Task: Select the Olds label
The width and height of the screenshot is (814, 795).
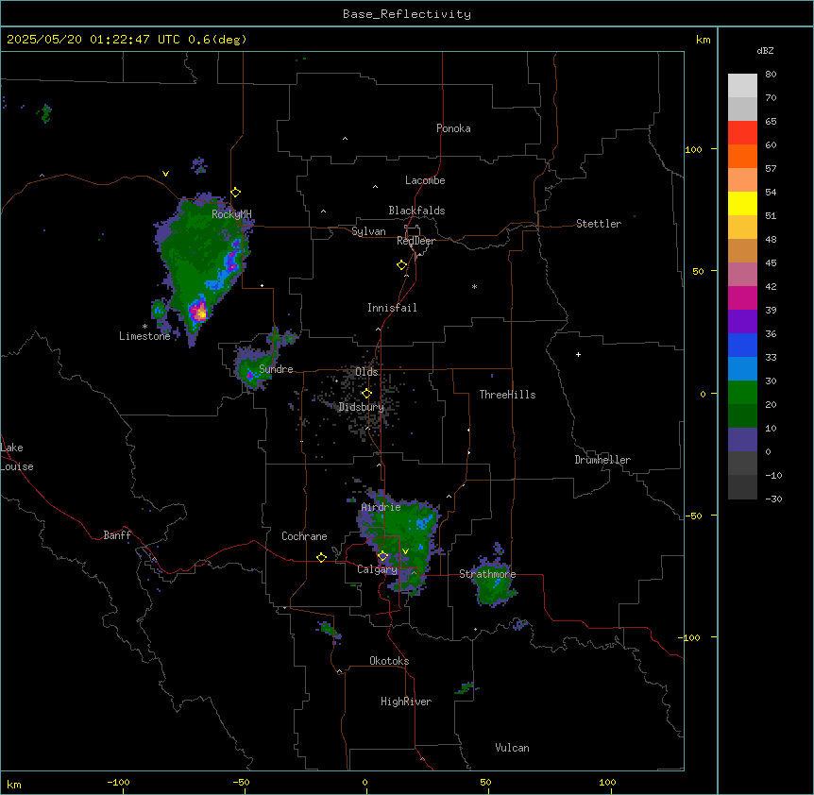Action: [x=366, y=372]
